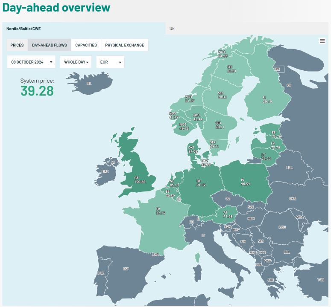The image size is (331, 307).
Task: Click the SE3 29.11 price label
Action: click(x=220, y=125)
